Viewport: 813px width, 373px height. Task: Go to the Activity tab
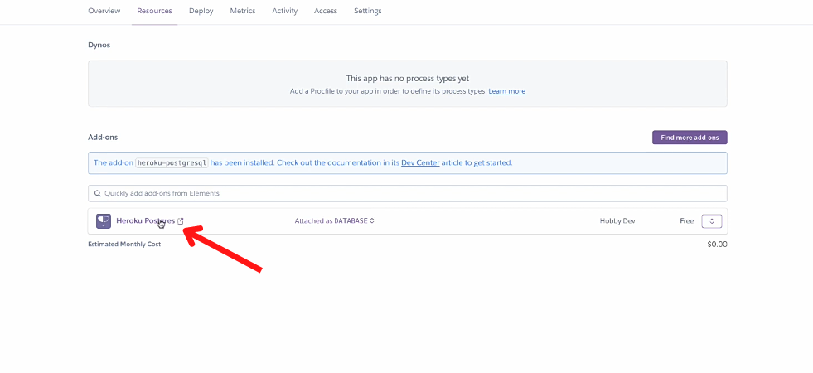[x=284, y=11]
